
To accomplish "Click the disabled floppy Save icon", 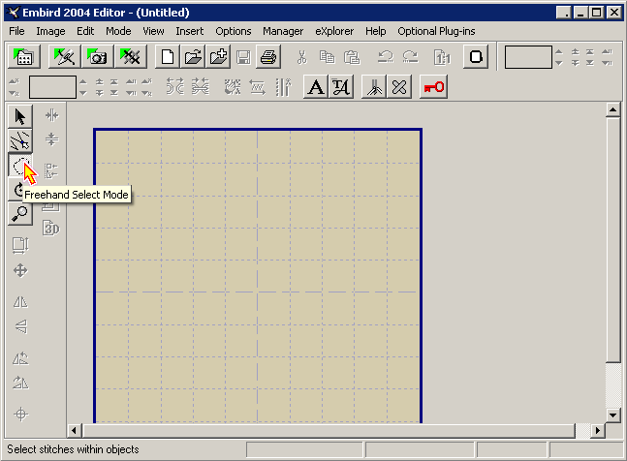I will (x=243, y=57).
